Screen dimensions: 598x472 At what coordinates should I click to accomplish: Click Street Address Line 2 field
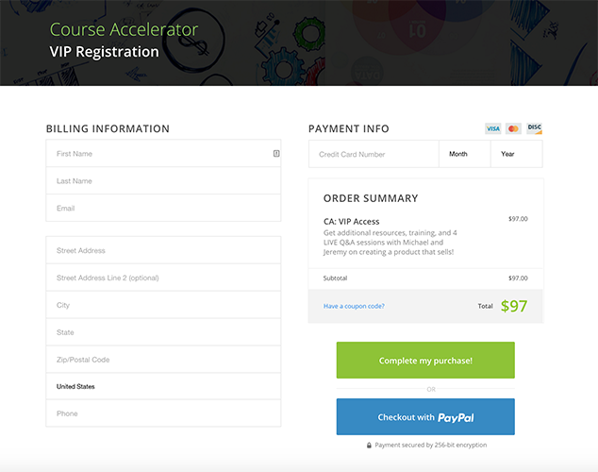[x=163, y=278]
